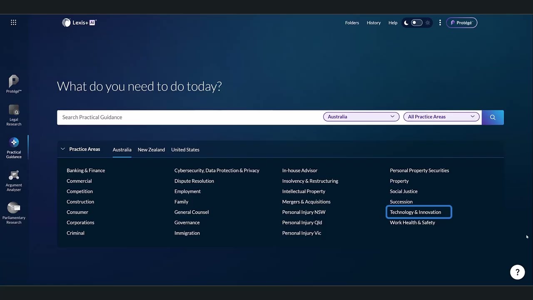Click the Search Practical Guidance field
The image size is (533, 300).
(x=190, y=117)
